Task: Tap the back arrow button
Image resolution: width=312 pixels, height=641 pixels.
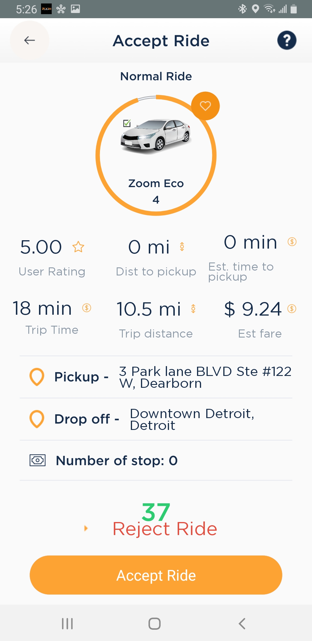Action: tap(29, 40)
